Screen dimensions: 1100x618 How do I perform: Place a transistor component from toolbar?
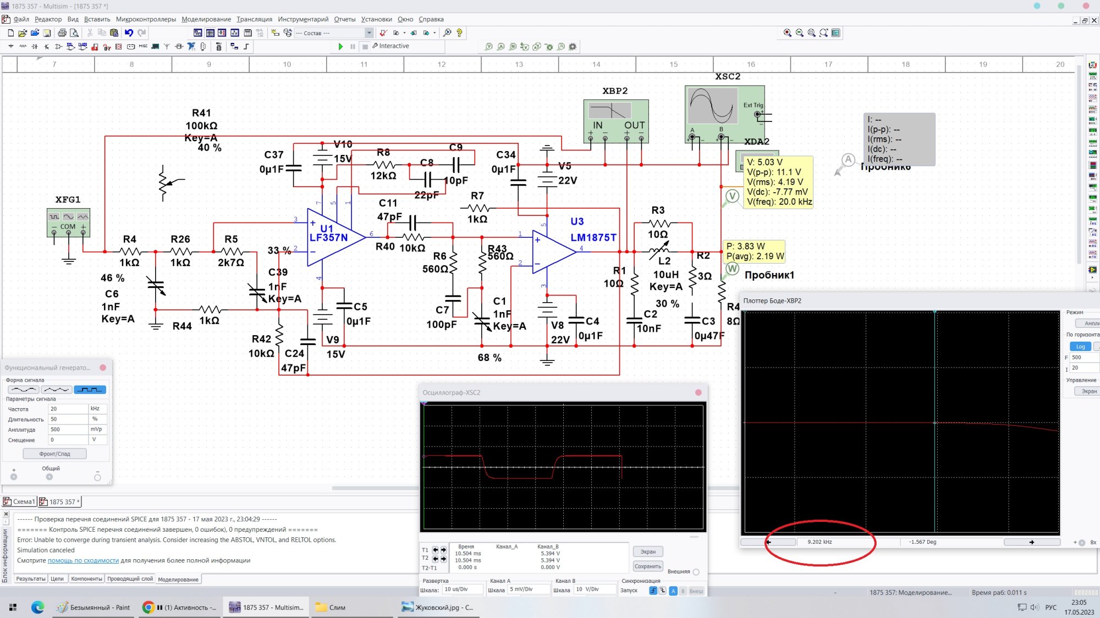(46, 47)
